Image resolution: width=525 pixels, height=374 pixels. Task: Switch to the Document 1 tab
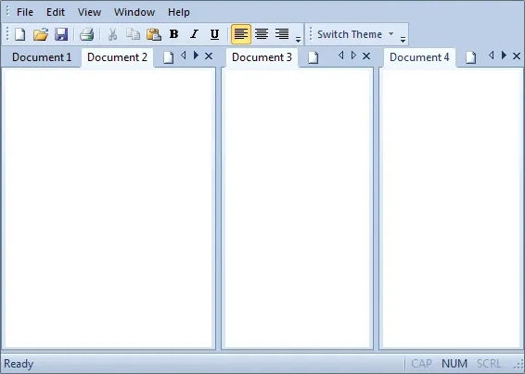pos(42,57)
